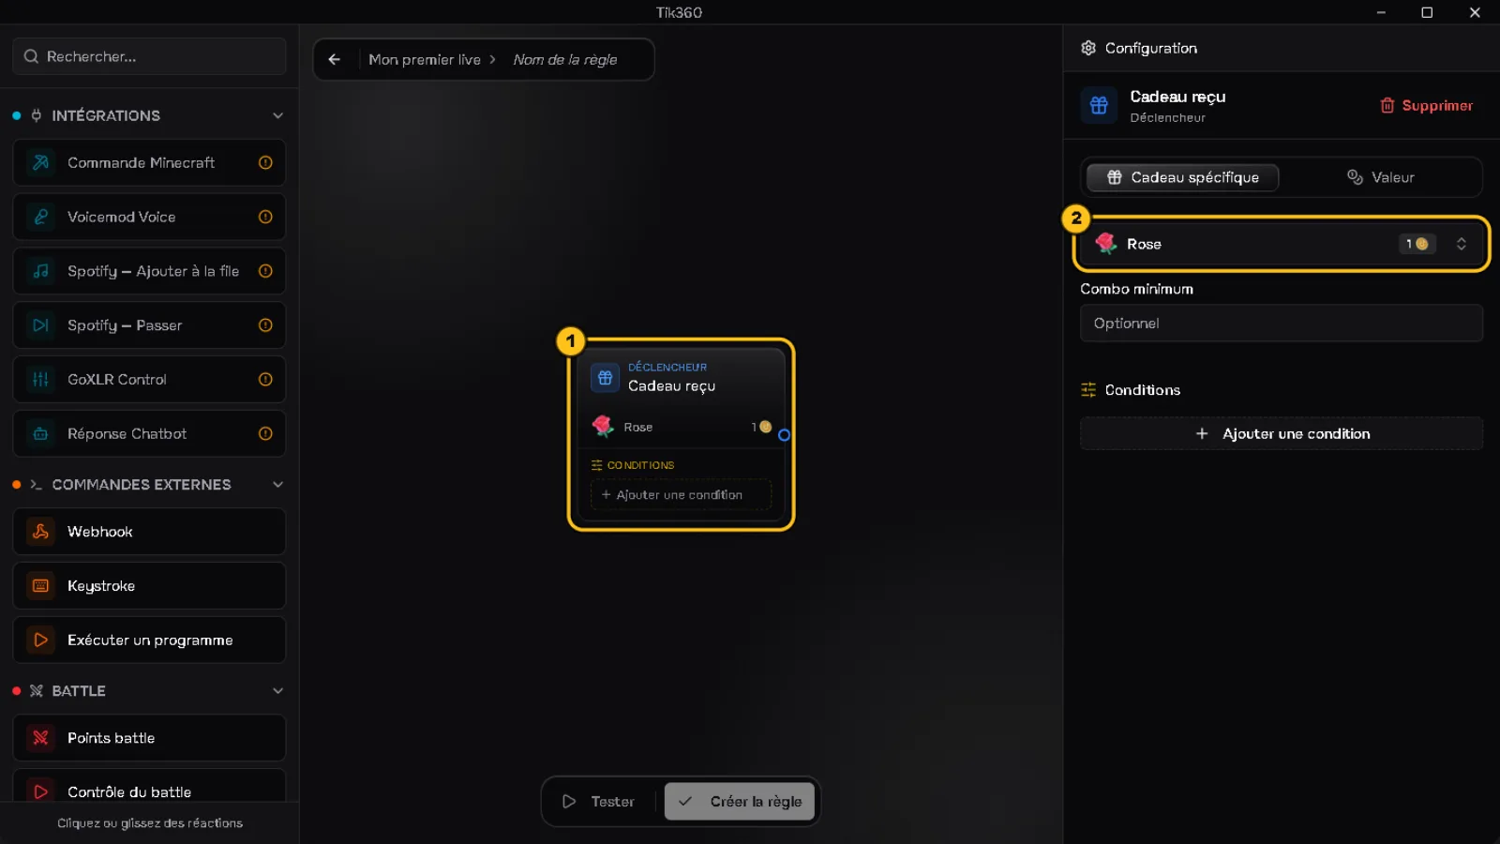The width and height of the screenshot is (1500, 844).
Task: Collapse the COMMANDES EXTERNES section
Action: pos(277,485)
